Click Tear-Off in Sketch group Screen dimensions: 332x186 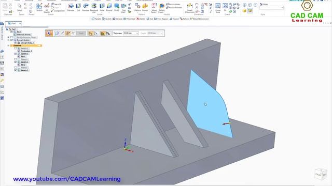tap(56, 4)
